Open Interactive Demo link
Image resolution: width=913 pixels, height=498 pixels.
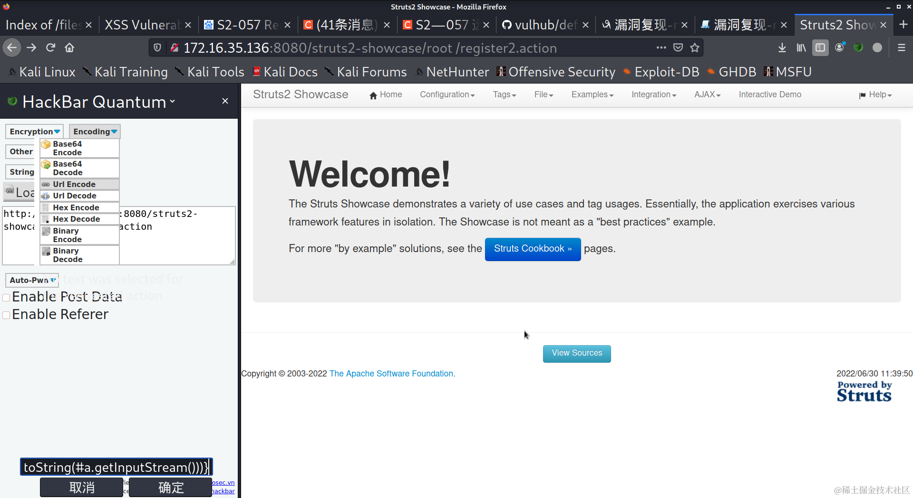tap(770, 94)
